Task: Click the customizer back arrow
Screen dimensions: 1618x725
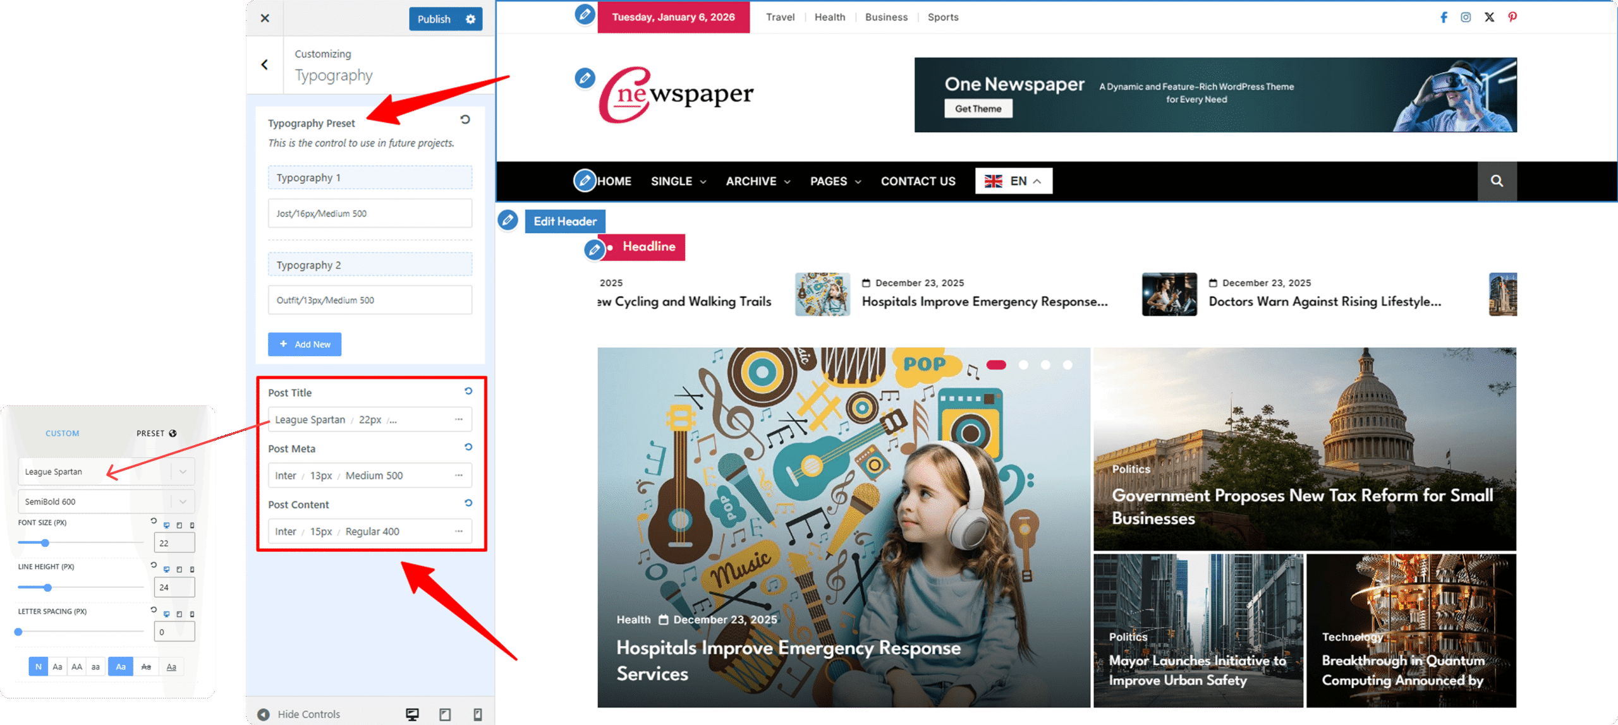Action: coord(265,64)
